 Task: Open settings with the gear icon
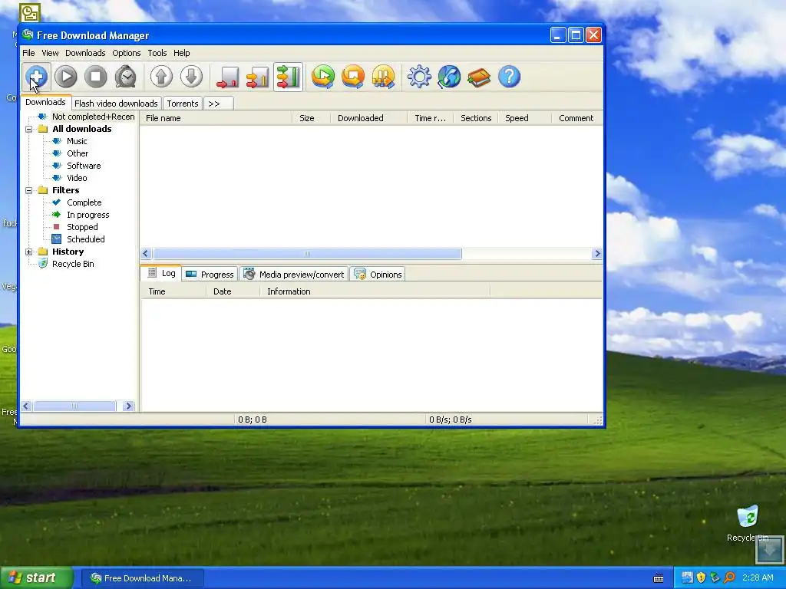click(x=419, y=77)
